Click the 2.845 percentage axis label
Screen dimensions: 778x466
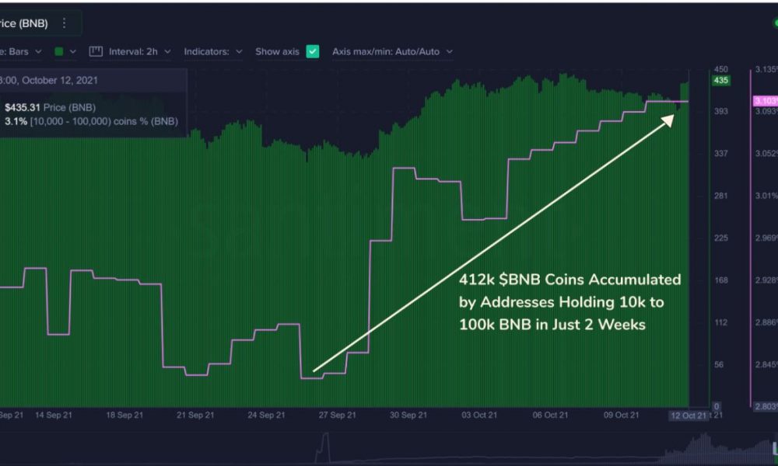pyautogui.click(x=766, y=364)
